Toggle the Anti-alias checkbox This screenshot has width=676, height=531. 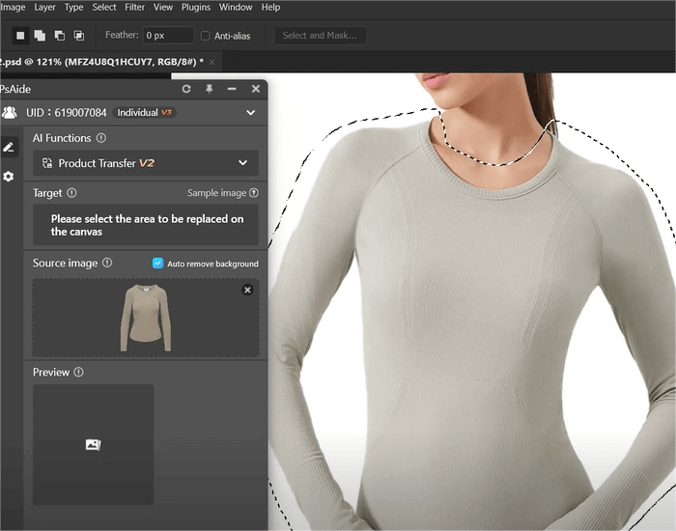coord(205,36)
